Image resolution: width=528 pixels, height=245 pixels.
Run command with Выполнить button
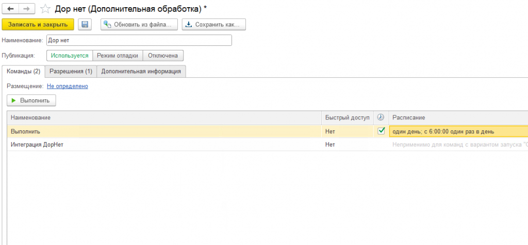tap(31, 100)
